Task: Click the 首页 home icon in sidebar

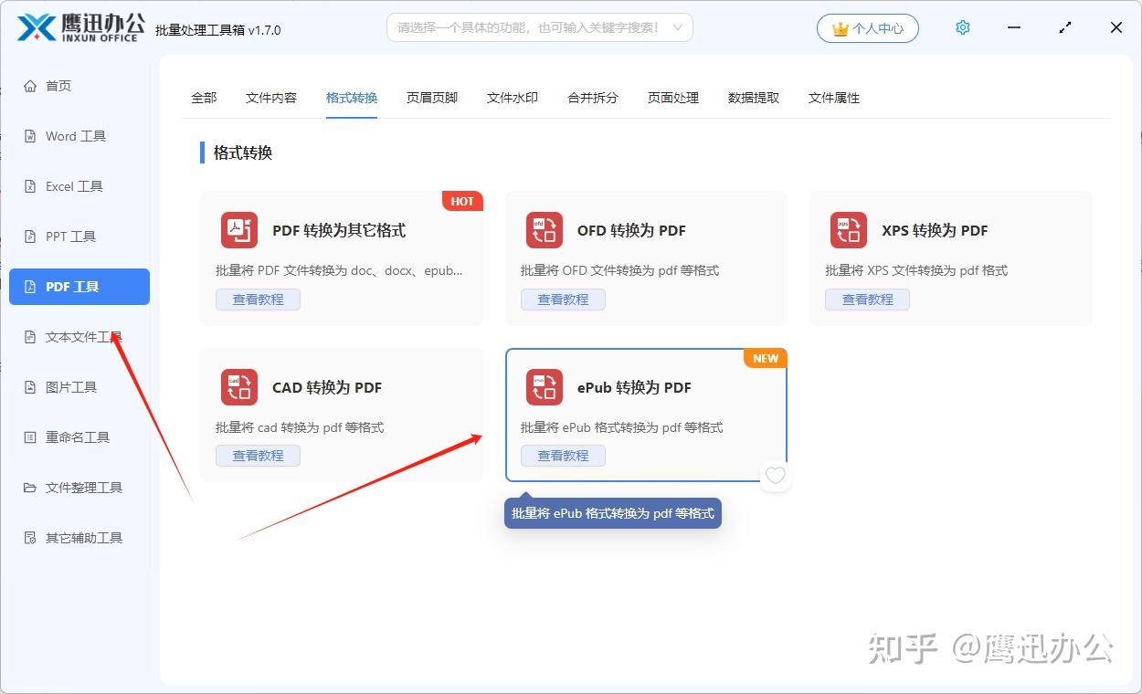Action: tap(30, 86)
